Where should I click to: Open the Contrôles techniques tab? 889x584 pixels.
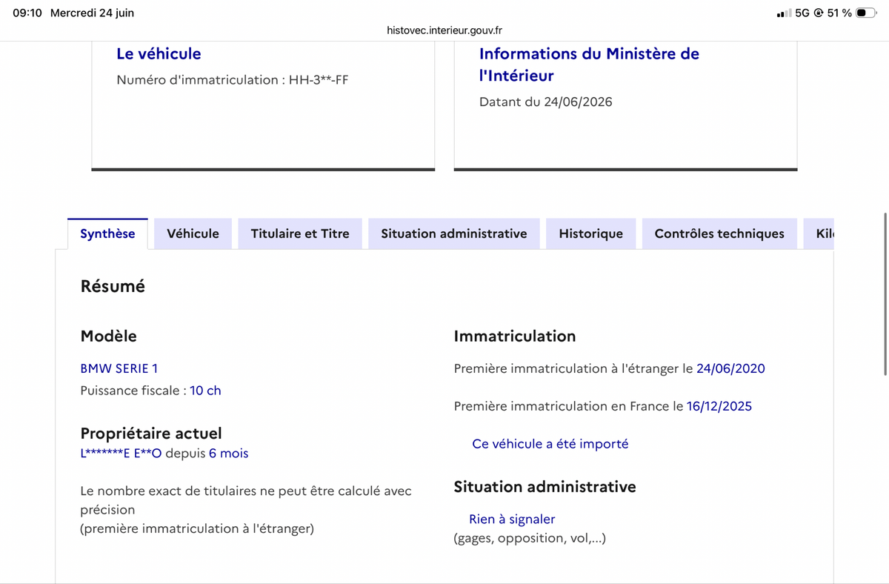tap(719, 233)
